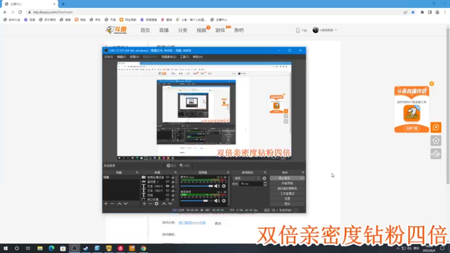Open the Chrome extensions puzzle icon
Image resolution: width=450 pixels, height=253 pixels.
422,12
